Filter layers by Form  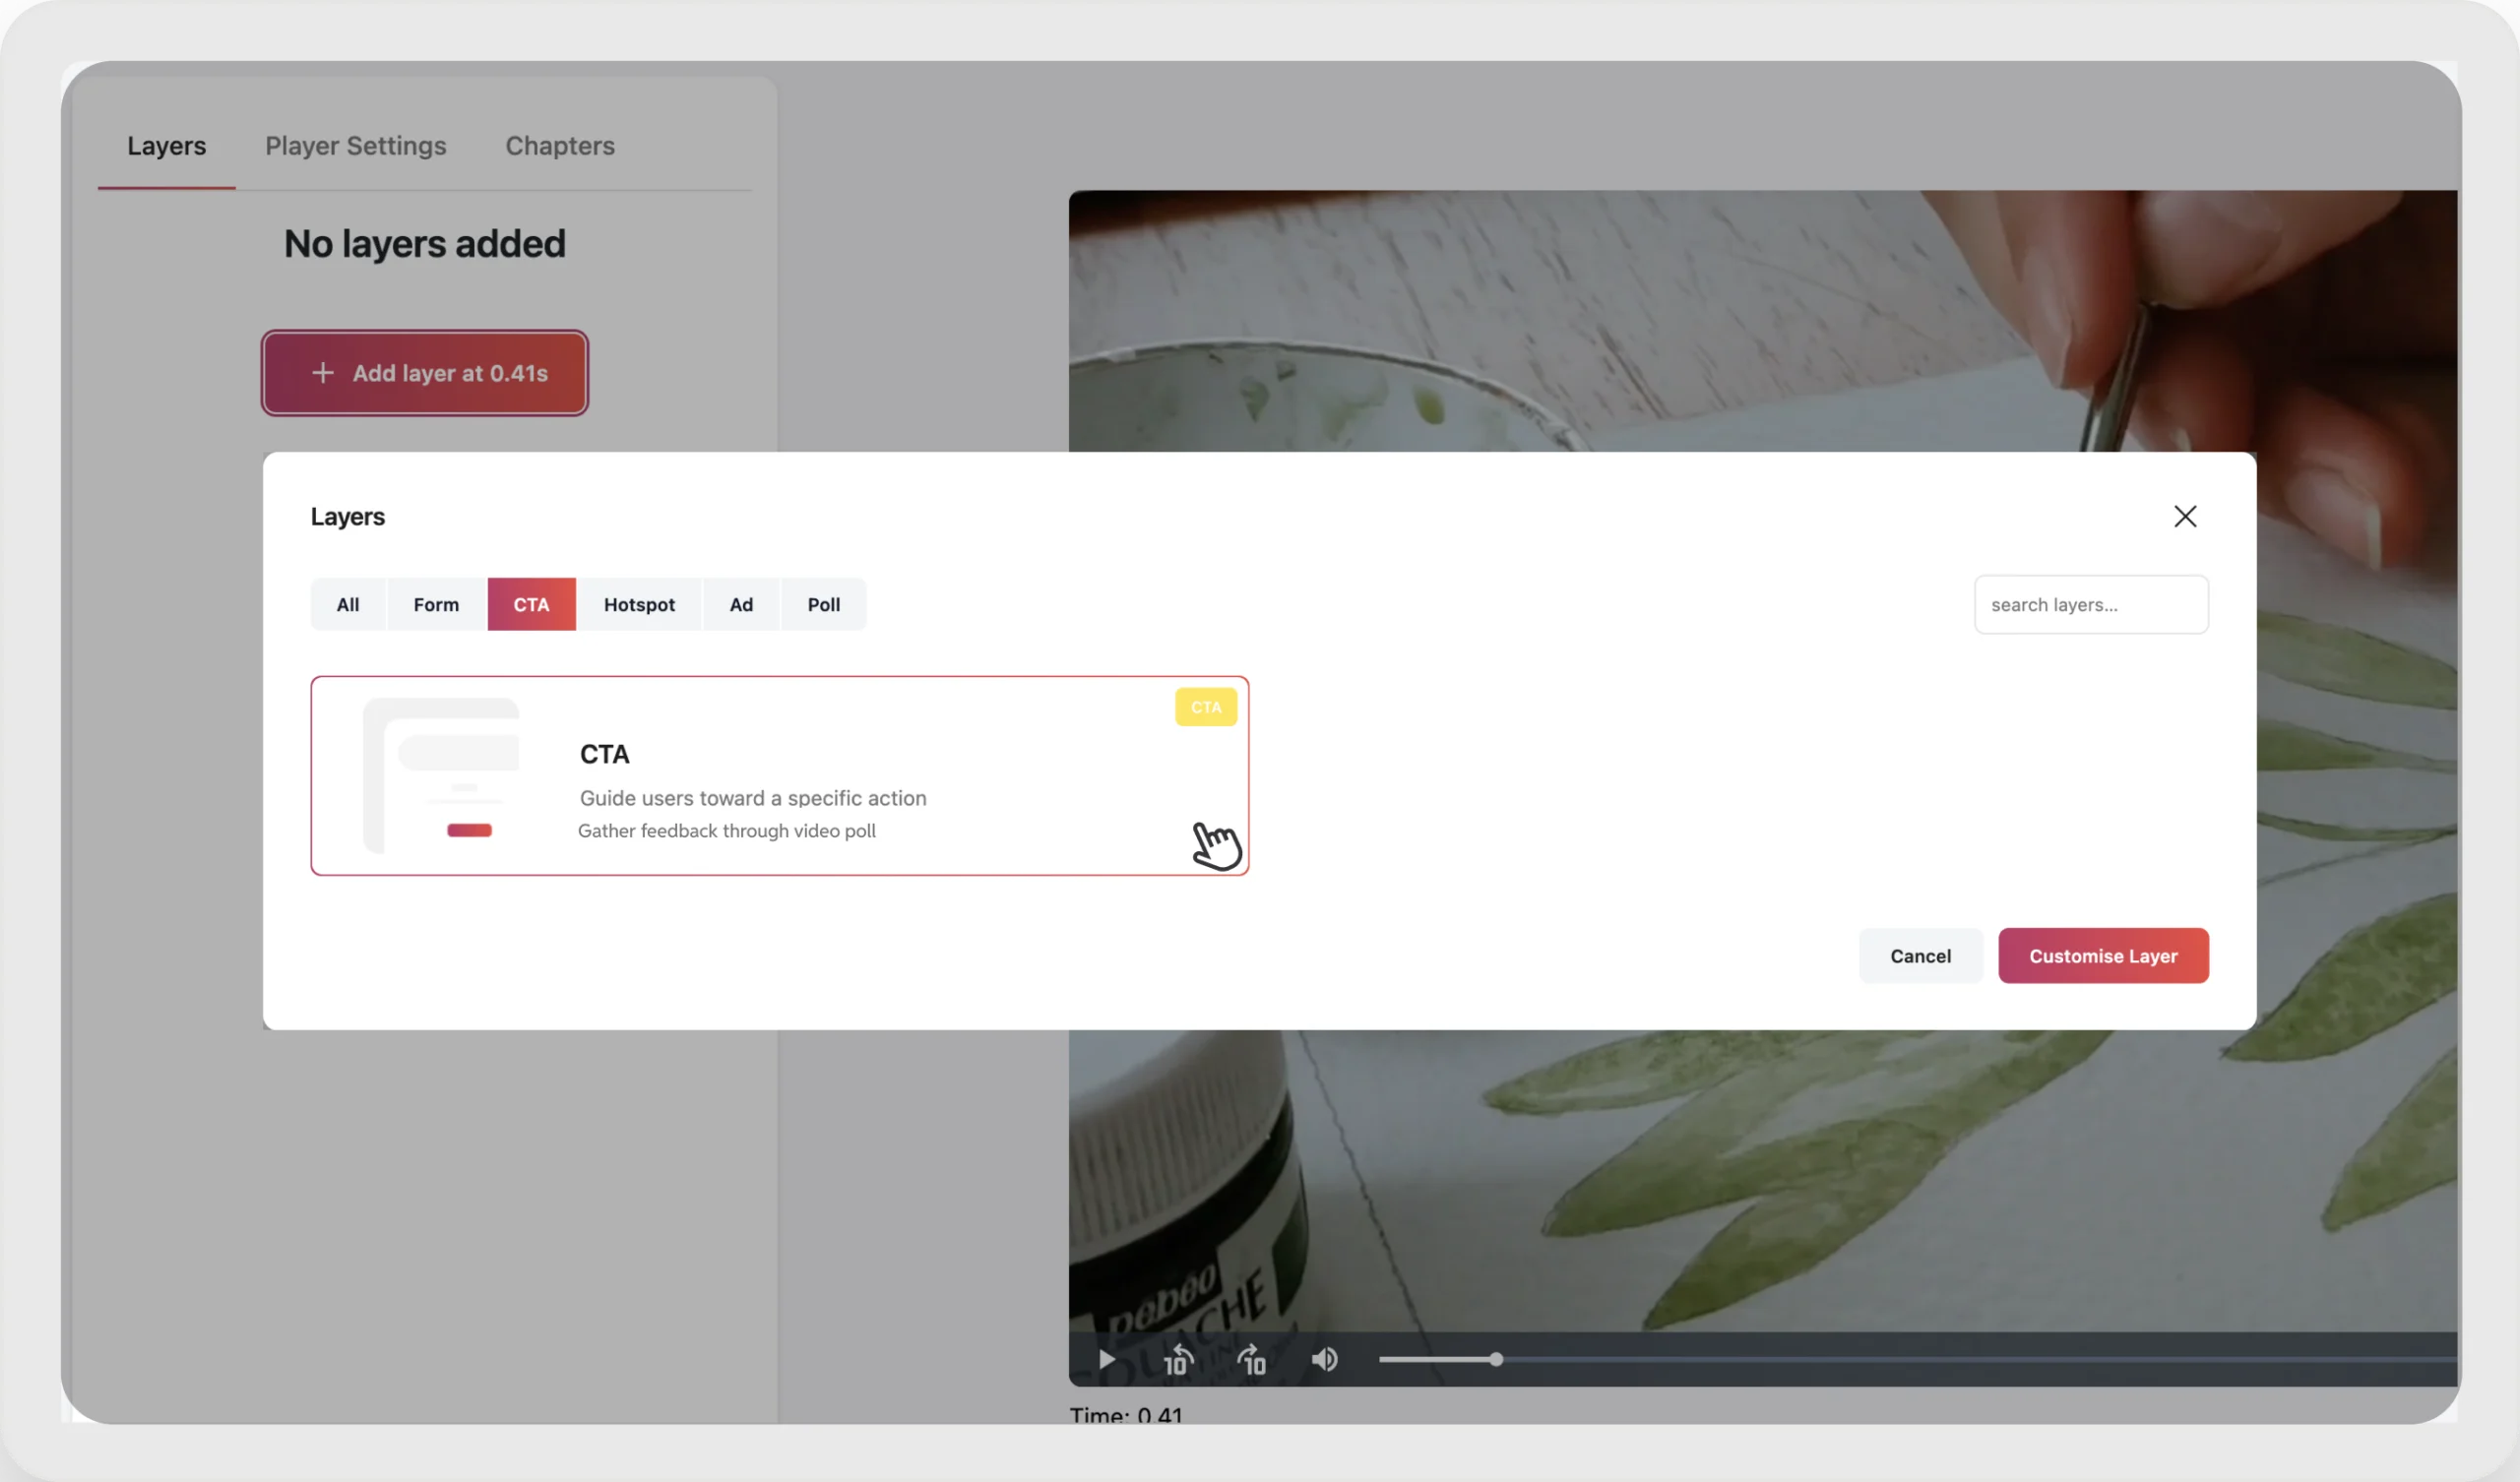[436, 604]
